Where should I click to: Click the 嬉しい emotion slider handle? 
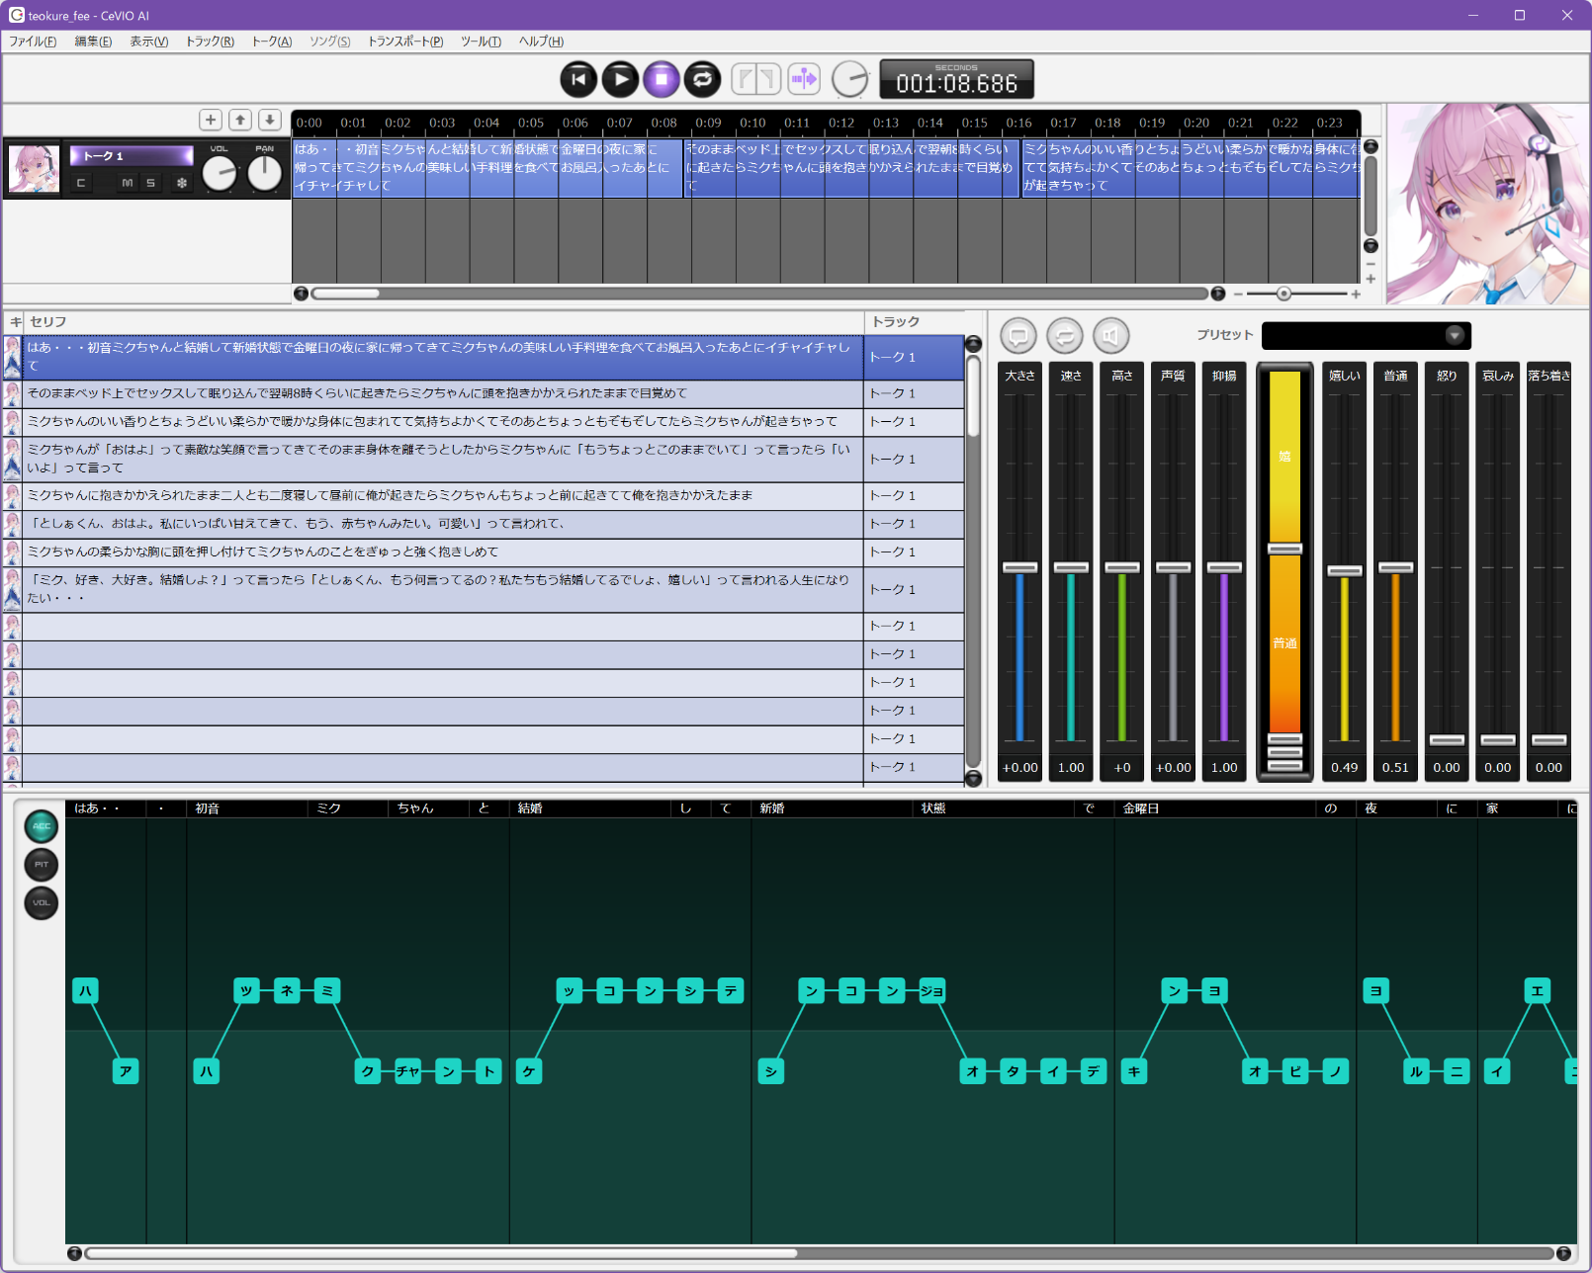(1344, 570)
